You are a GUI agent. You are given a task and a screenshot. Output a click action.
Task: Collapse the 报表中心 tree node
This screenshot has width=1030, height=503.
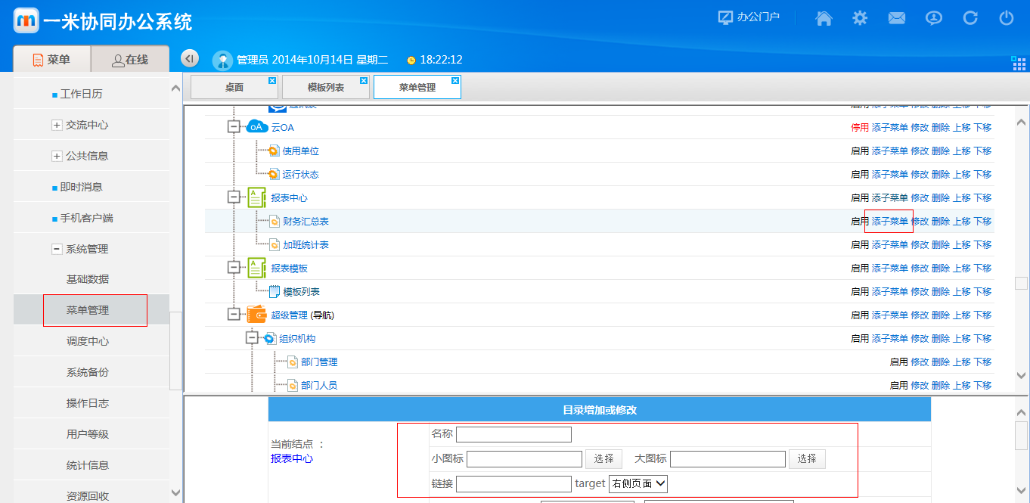point(234,197)
